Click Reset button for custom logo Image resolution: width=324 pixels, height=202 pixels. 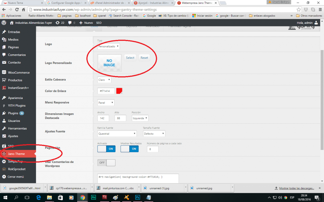pyautogui.click(x=144, y=58)
